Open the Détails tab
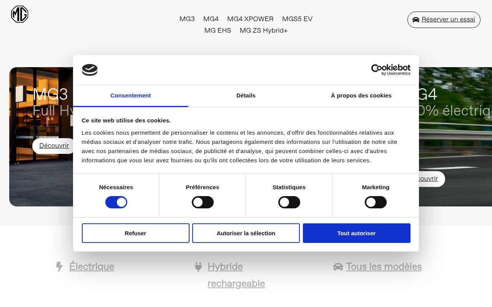 coord(246,96)
